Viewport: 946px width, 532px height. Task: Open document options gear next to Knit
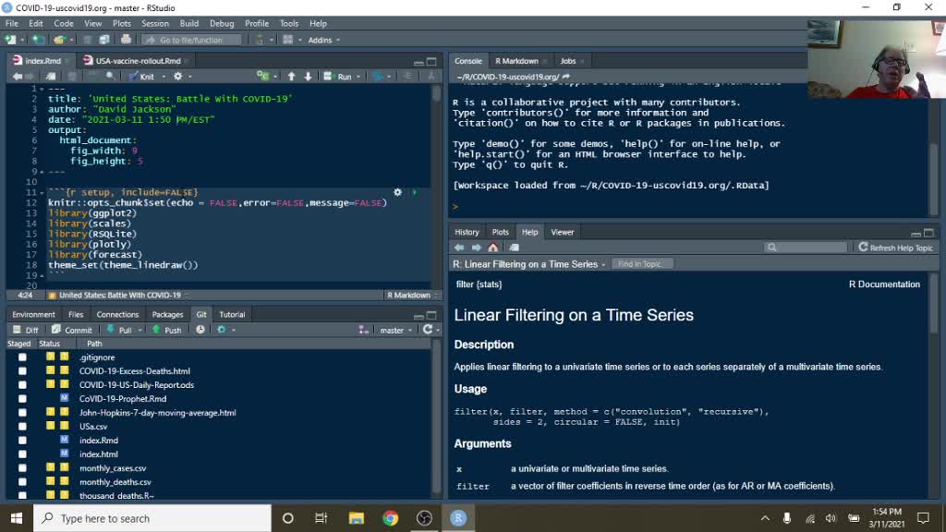coord(177,77)
